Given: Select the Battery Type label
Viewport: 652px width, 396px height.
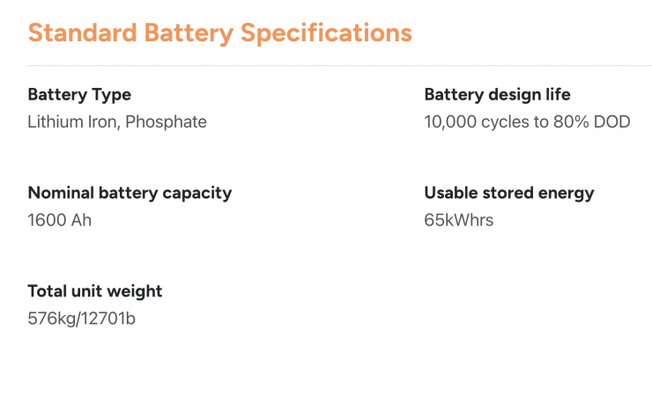Looking at the screenshot, I should coord(79,94).
